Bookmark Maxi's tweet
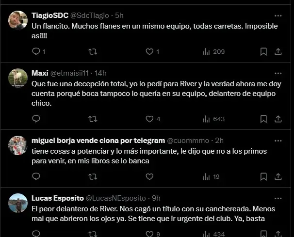 coord(263,119)
